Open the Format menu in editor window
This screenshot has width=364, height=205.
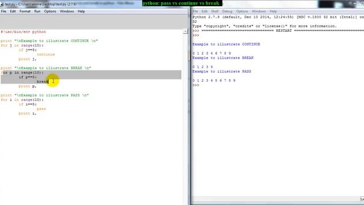25,11
